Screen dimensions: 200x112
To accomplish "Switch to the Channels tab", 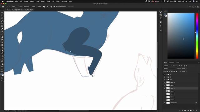I will 172,62.
